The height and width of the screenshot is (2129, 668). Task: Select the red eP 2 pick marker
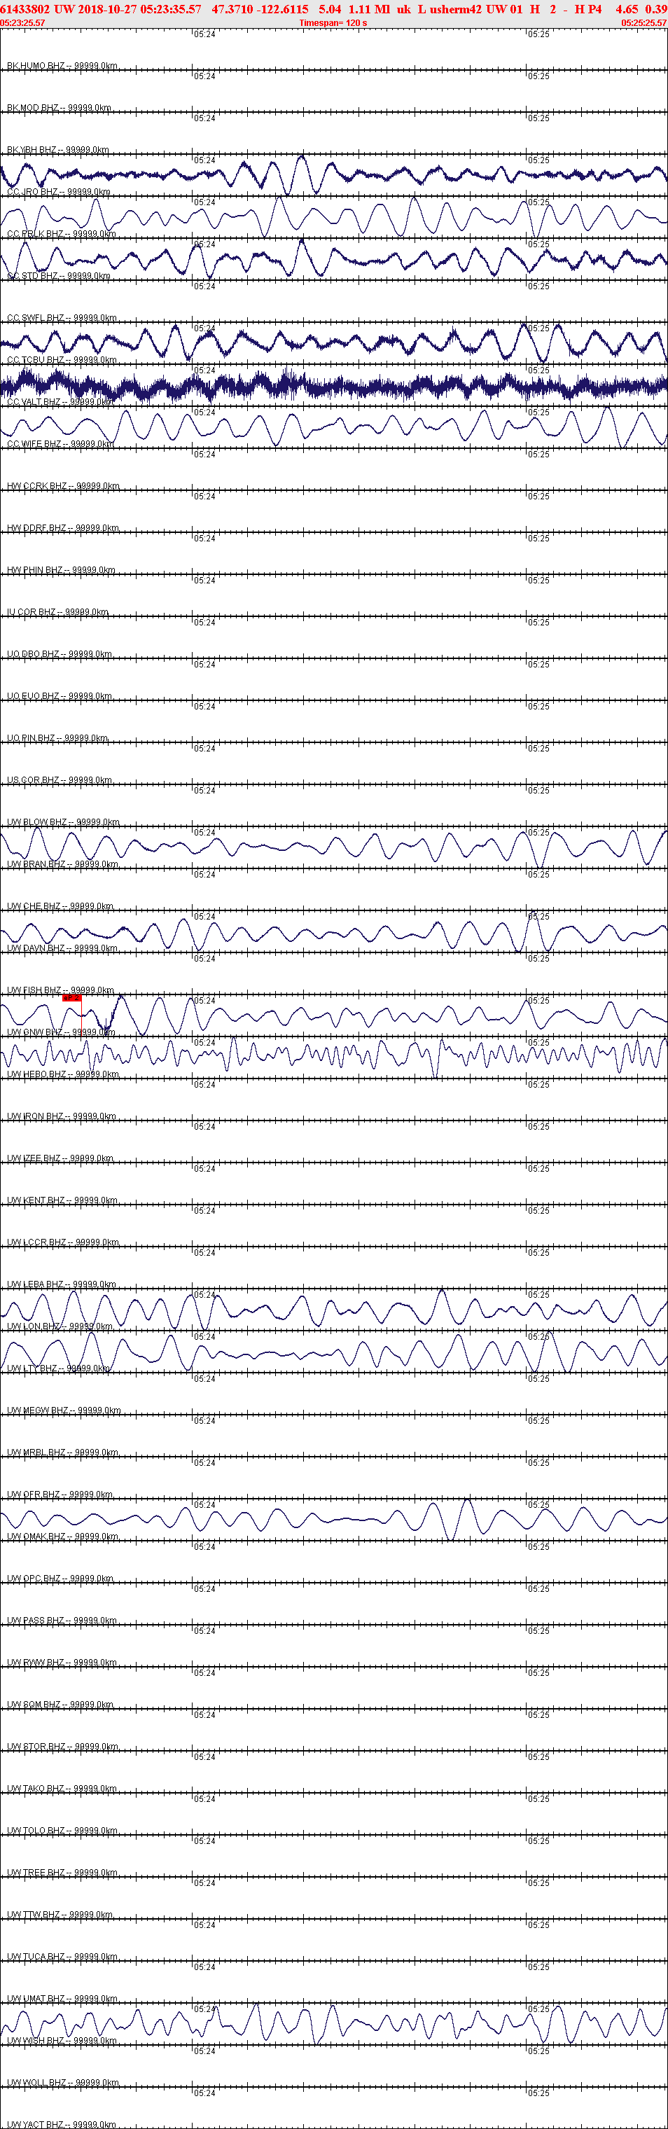(x=72, y=999)
